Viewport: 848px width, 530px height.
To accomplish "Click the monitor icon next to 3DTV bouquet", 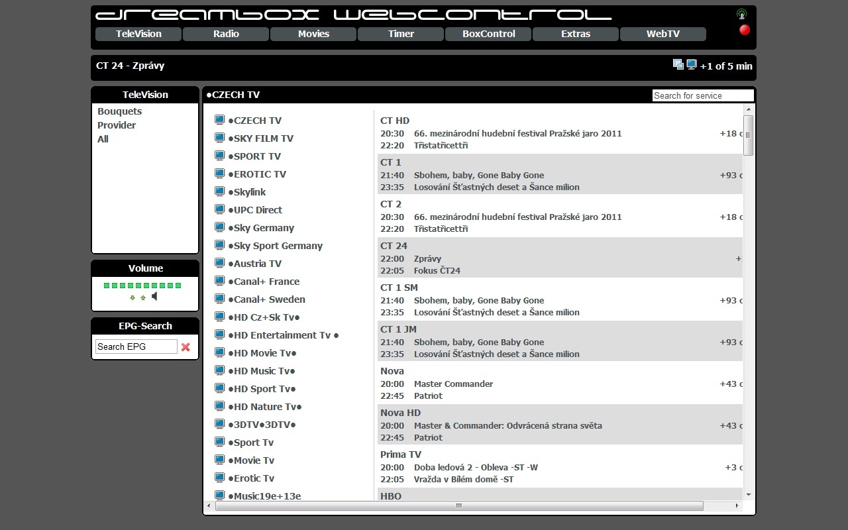I will (x=220, y=424).
